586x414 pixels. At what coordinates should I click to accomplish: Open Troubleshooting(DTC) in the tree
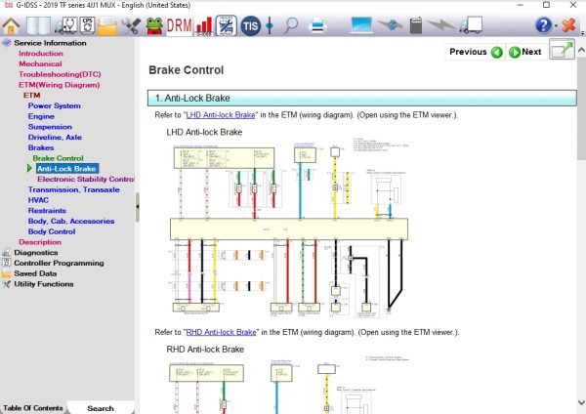point(60,74)
